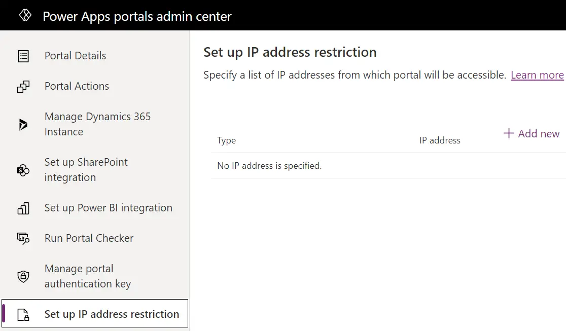The height and width of the screenshot is (331, 566).
Task: Click the Type column header
Action: point(226,140)
